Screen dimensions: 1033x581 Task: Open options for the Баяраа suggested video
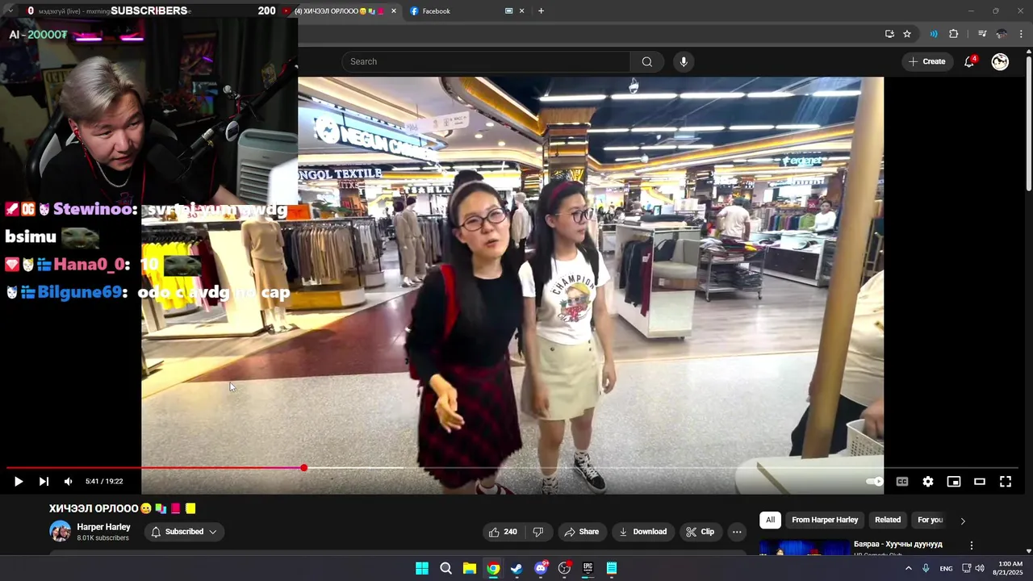point(972,545)
